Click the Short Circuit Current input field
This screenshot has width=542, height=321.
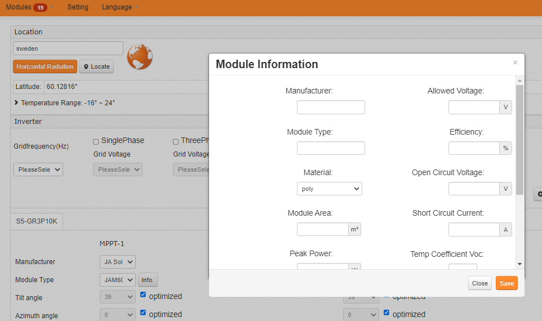click(474, 229)
